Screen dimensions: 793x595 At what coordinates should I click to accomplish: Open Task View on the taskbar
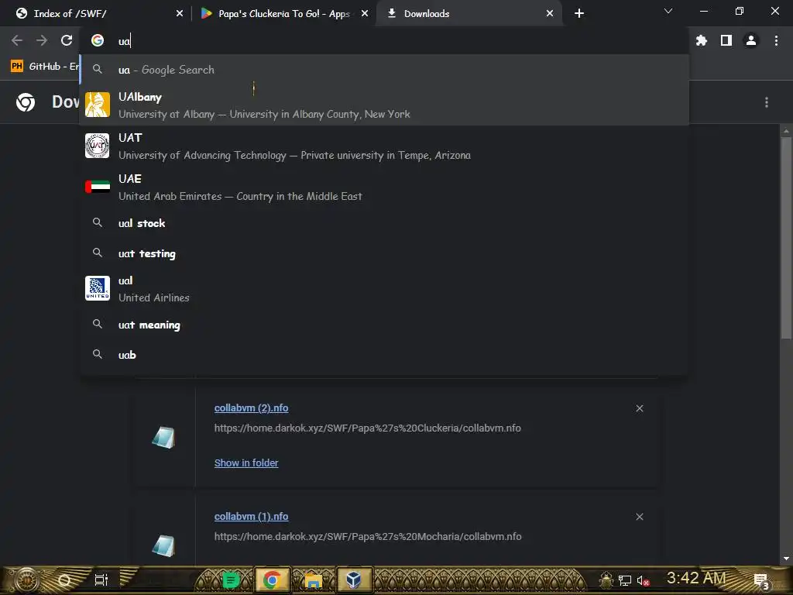(x=101, y=580)
